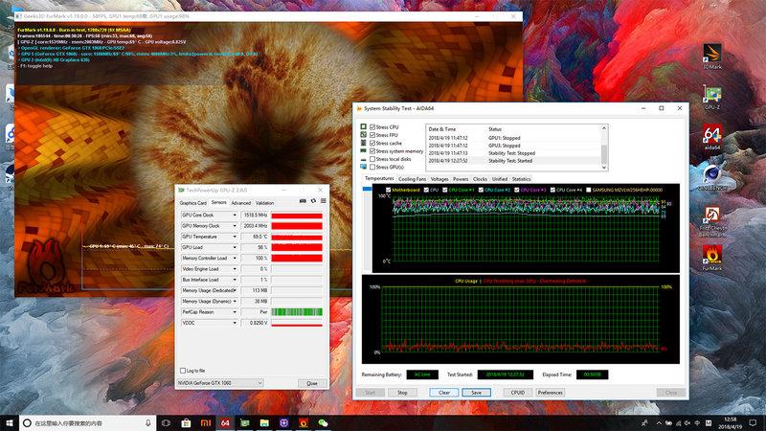
Task: Open the VDDC sensor dropdown
Action: (x=235, y=323)
